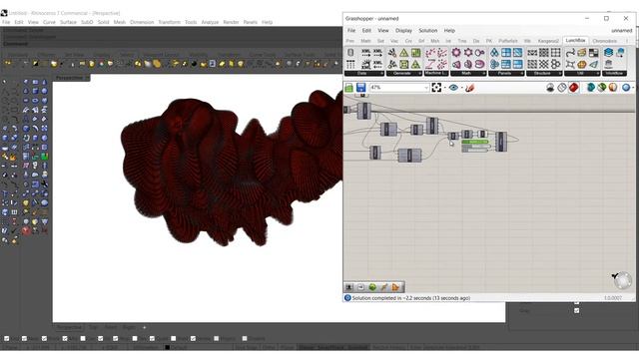Click the Planar status bar button
Image resolution: width=639 pixels, height=359 pixels.
pyautogui.click(x=288, y=347)
